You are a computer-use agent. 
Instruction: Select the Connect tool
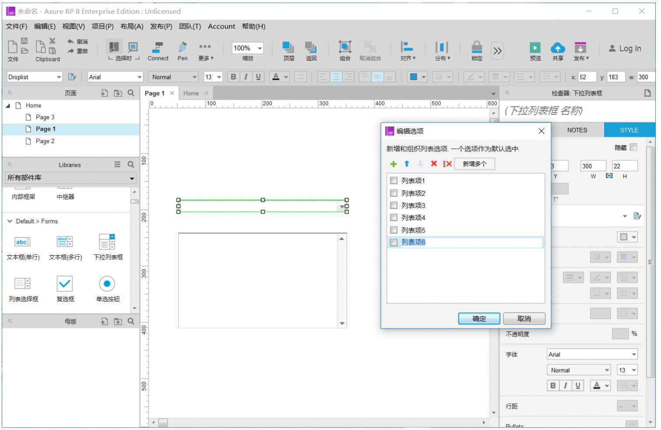[158, 51]
